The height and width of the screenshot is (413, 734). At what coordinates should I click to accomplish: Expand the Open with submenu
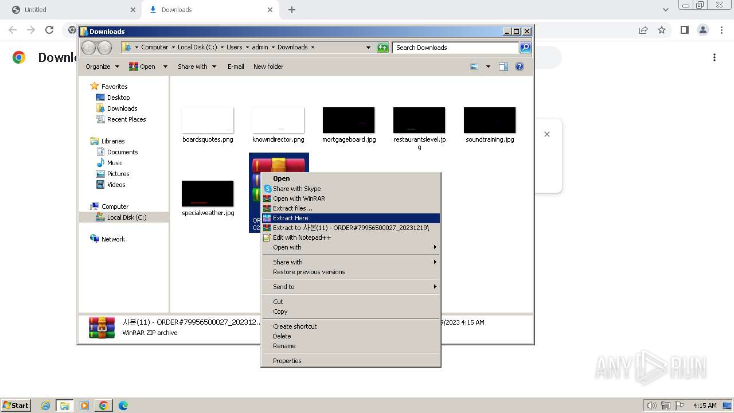click(x=350, y=247)
